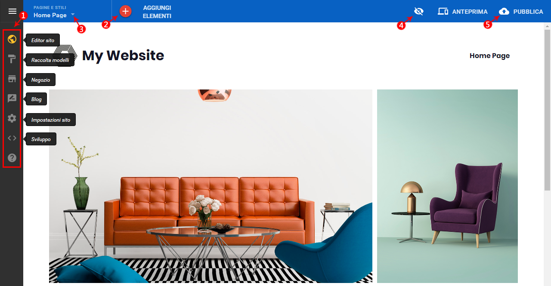Expand the Home Page dropdown arrow
This screenshot has height=286, width=551.
pyautogui.click(x=73, y=15)
